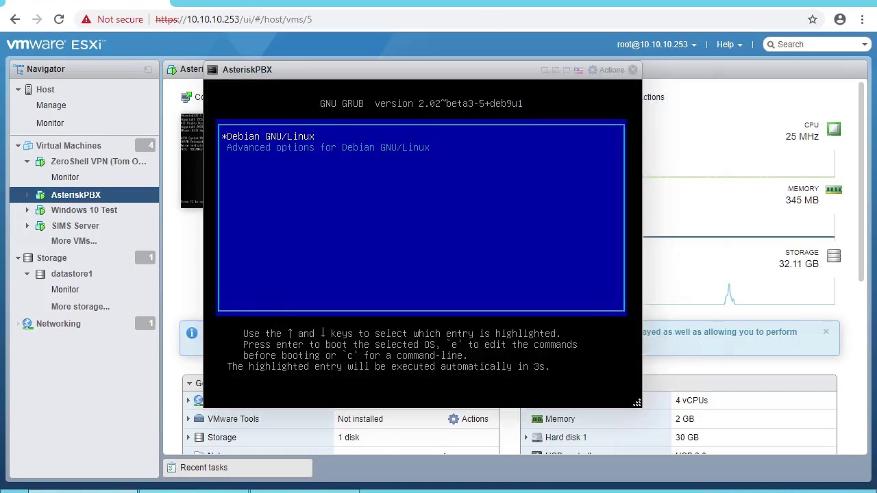Open Manage under Host
The image size is (877, 493).
click(51, 105)
